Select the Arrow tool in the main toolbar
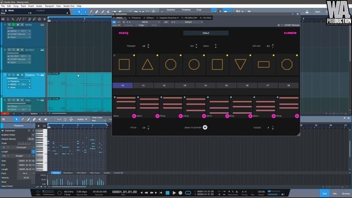This screenshot has height=198, width=352. click(x=79, y=12)
